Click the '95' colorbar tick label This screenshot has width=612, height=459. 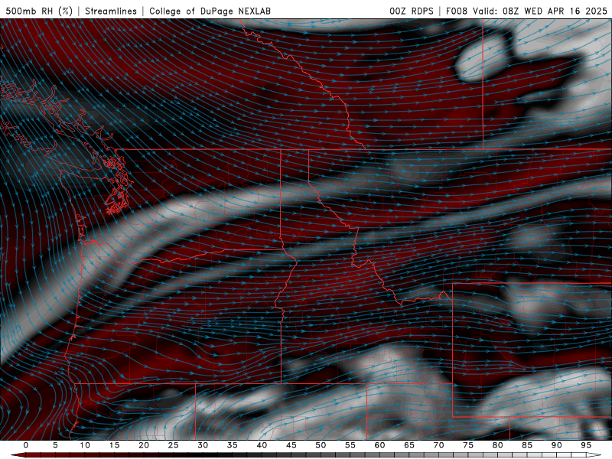(x=586, y=445)
